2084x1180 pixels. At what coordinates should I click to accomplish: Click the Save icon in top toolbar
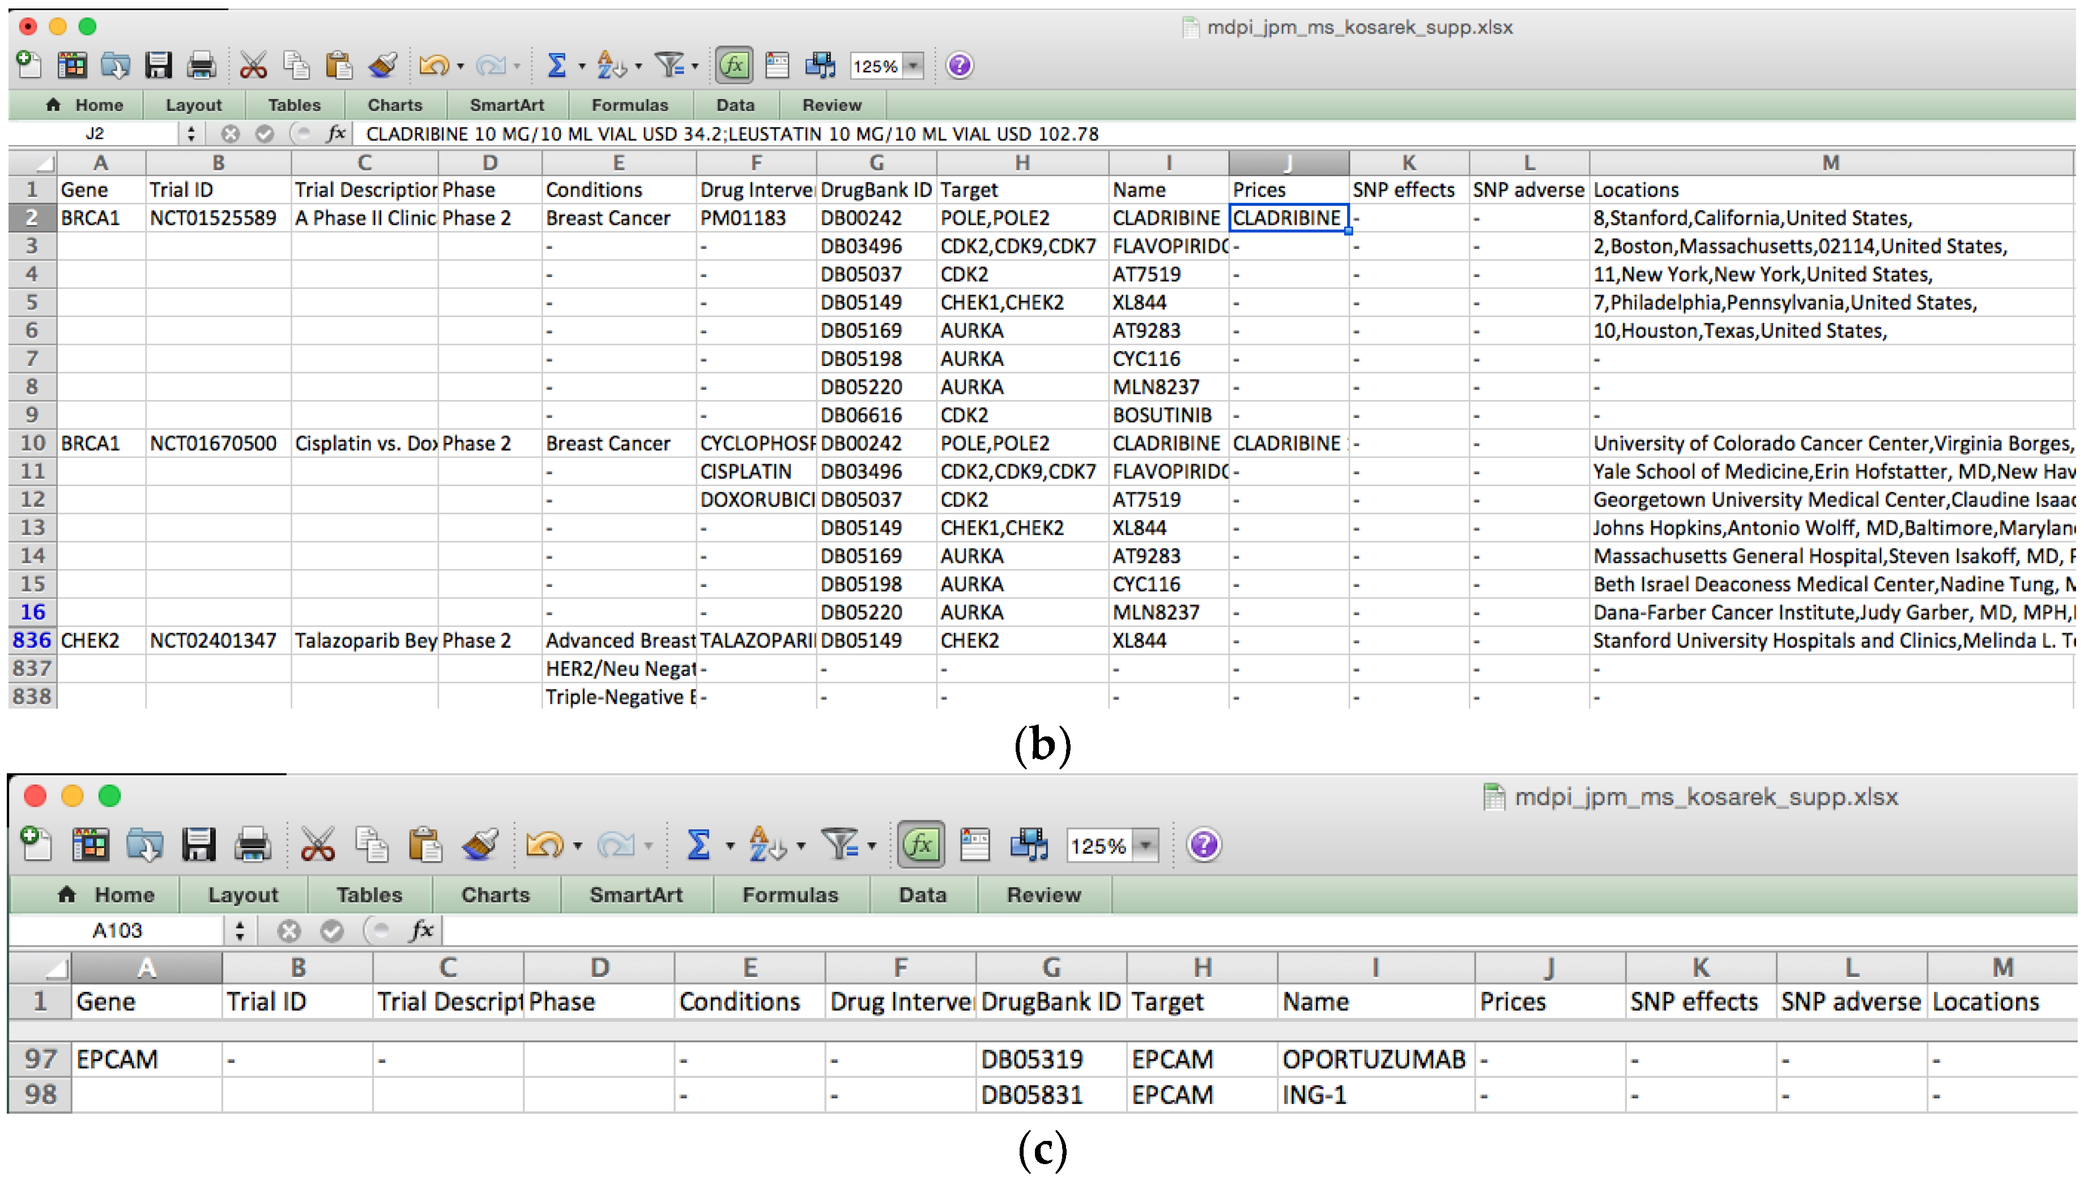158,66
